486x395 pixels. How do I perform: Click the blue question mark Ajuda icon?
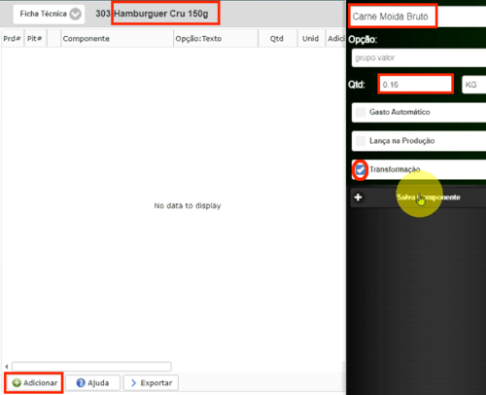pos(81,383)
